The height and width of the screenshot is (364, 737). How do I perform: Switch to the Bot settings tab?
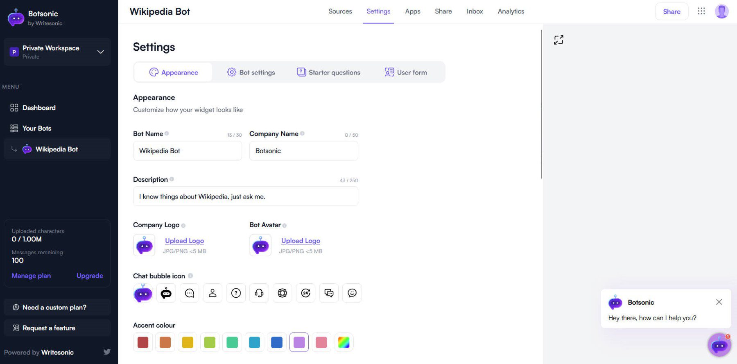251,72
